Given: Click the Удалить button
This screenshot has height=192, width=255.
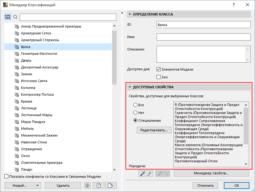Looking at the screenshot, I should pyautogui.click(x=63, y=185).
